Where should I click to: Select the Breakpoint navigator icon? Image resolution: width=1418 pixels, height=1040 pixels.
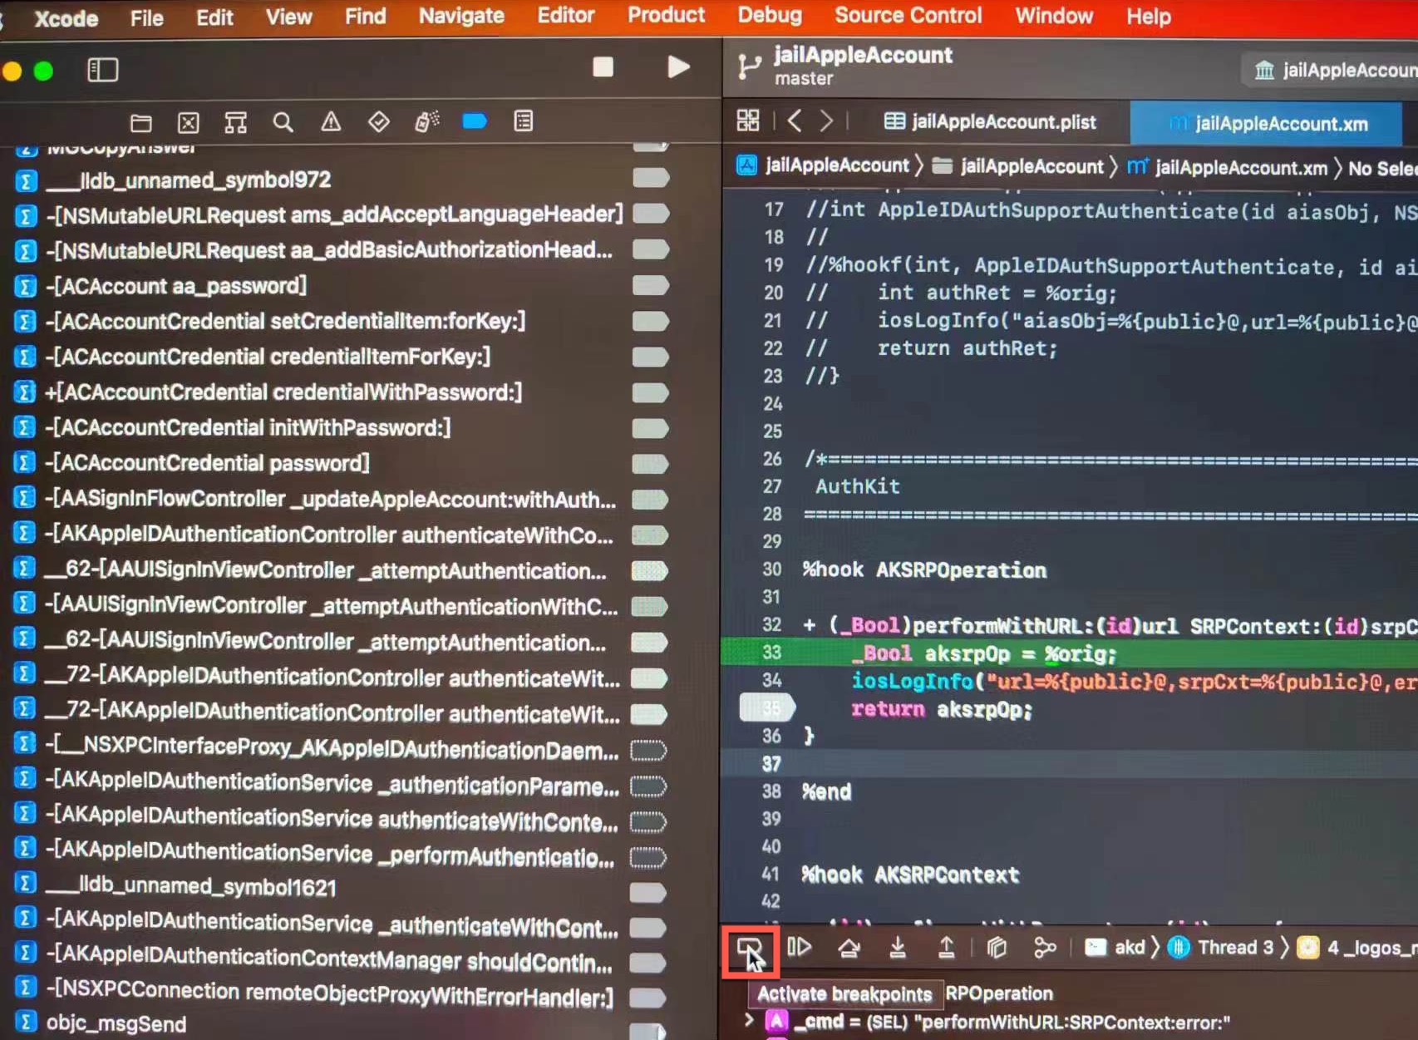click(475, 121)
